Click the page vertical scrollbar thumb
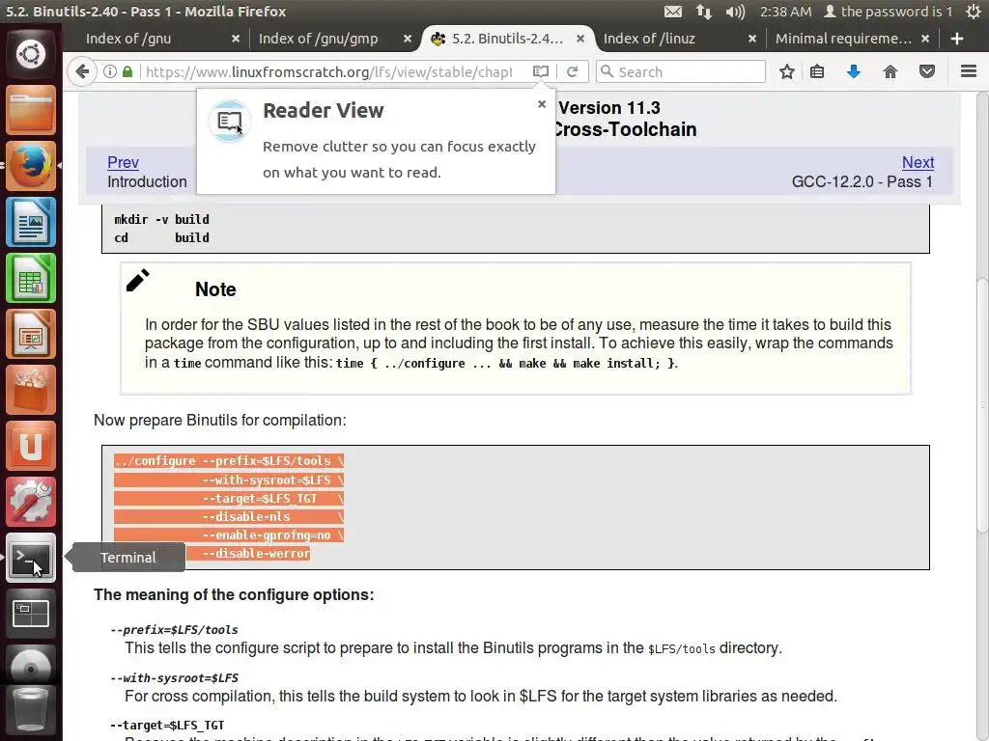The width and height of the screenshot is (989, 741). (982, 403)
